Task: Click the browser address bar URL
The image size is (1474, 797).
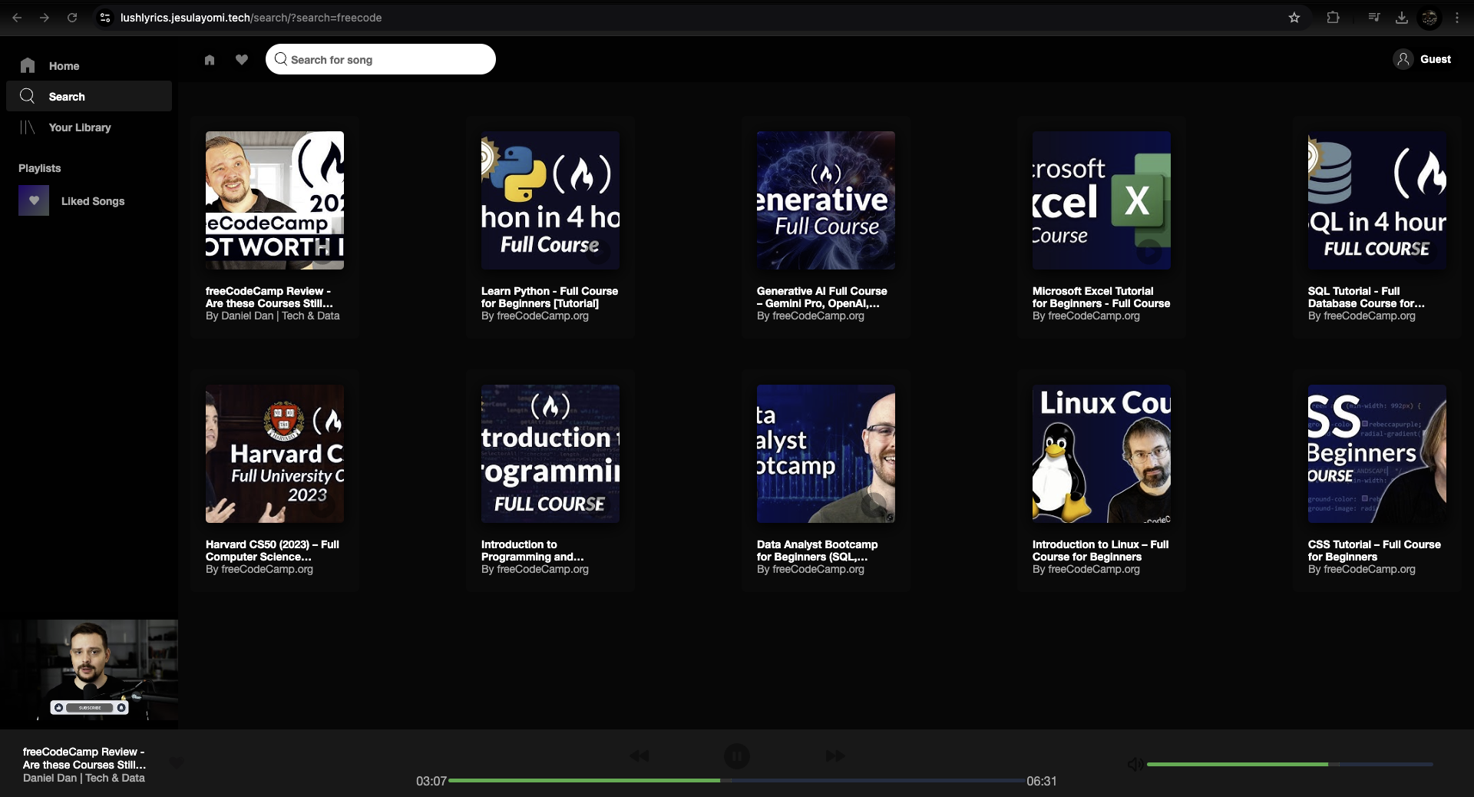Action: pos(251,17)
